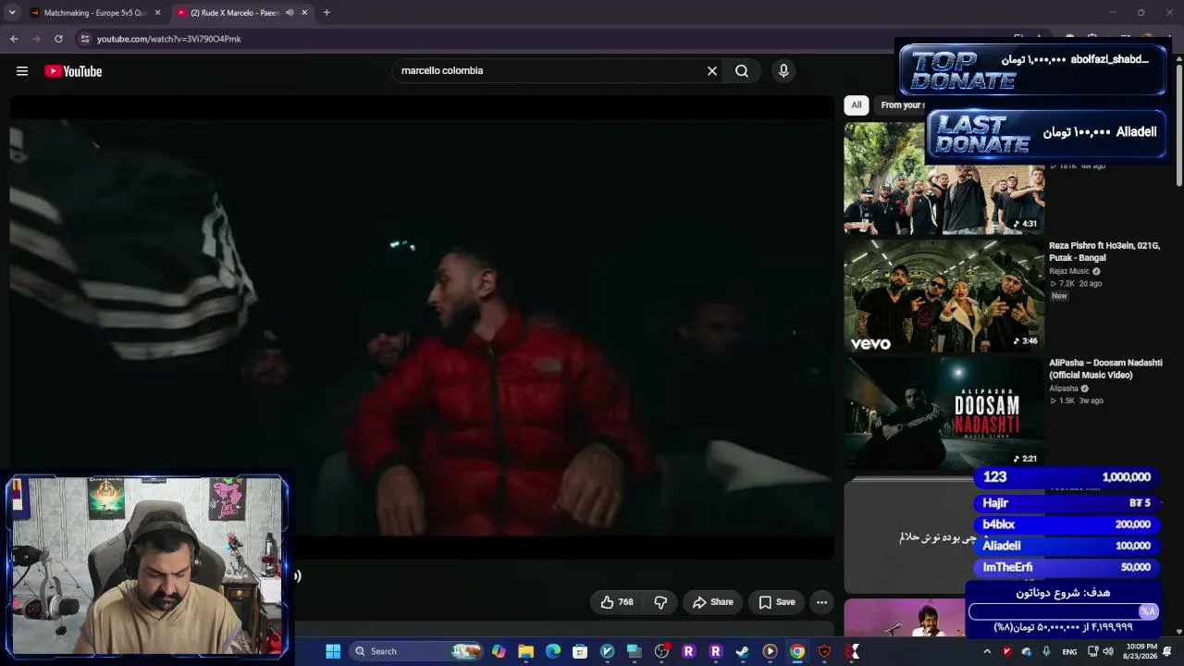The height and width of the screenshot is (666, 1184).
Task: Show hidden system tray icons
Action: 987,651
